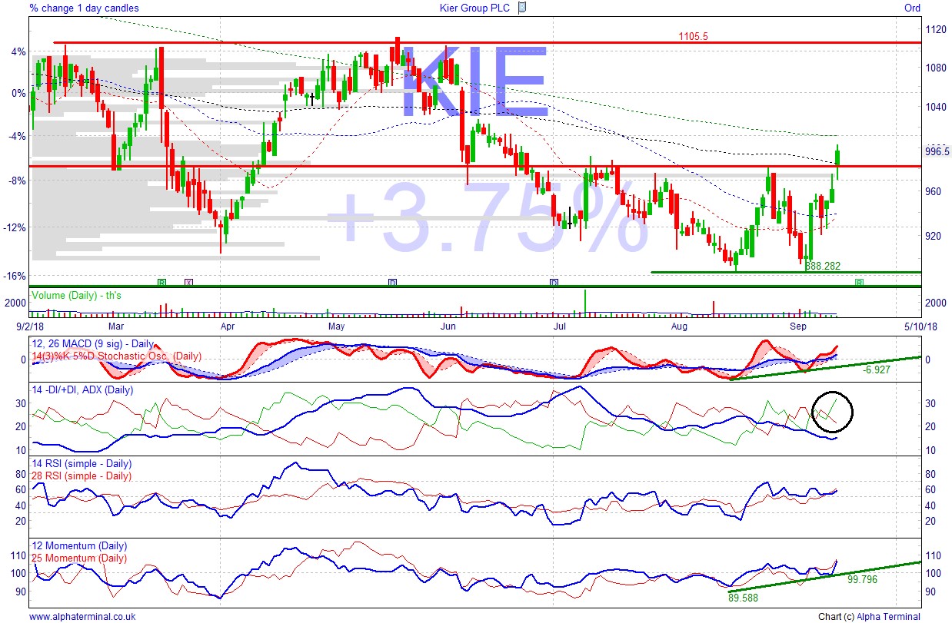
Task: Click the 'Volume (Daily) - th's' panel label
Action: (x=76, y=295)
